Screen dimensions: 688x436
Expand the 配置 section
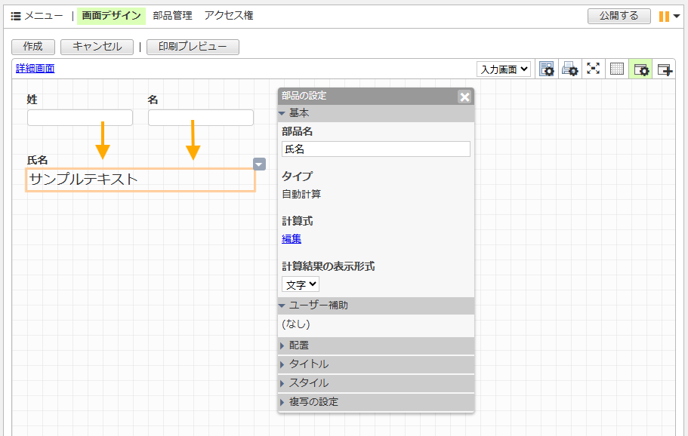pyautogui.click(x=299, y=345)
